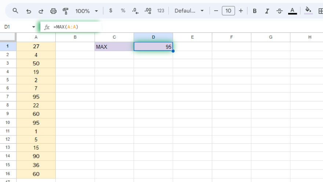Open the Default font dropdown
Screen dimensions: 323x182
click(x=189, y=11)
